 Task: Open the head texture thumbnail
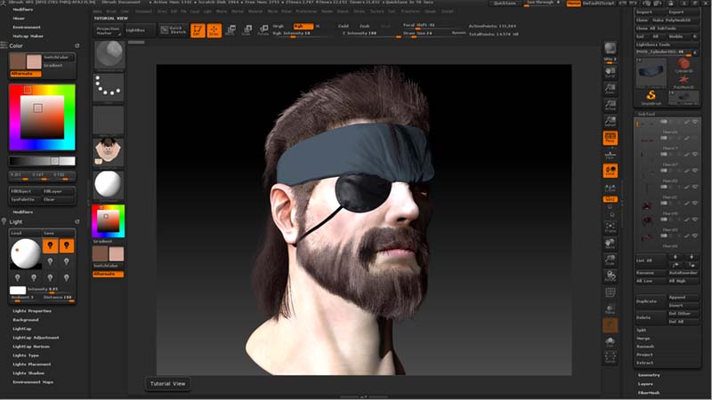tap(109, 151)
